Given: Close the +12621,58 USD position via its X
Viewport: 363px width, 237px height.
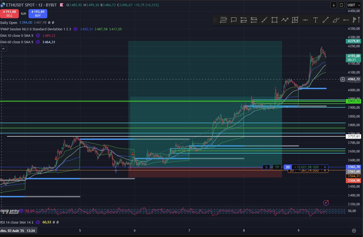Looking at the screenshot, I should (325, 167).
